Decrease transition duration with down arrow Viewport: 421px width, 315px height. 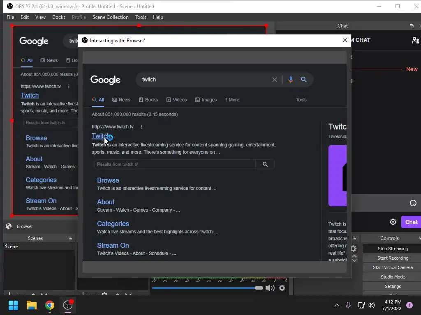(354, 260)
